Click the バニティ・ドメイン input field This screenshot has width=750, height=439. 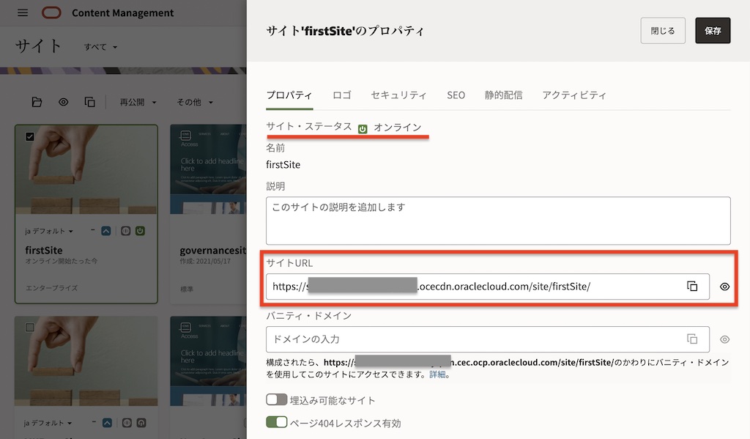472,339
